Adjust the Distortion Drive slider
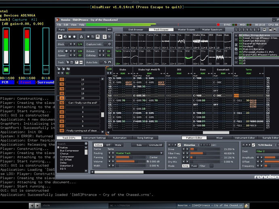279x209 pixels. 205,149
